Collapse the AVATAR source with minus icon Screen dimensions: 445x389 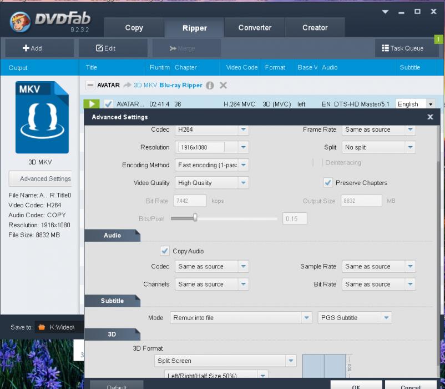coord(90,86)
